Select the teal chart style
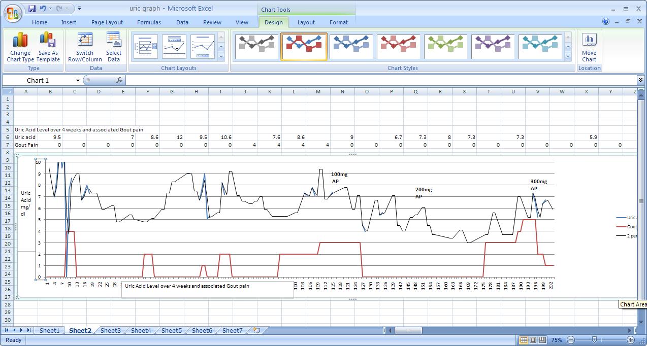This screenshot has width=647, height=346. click(540, 47)
